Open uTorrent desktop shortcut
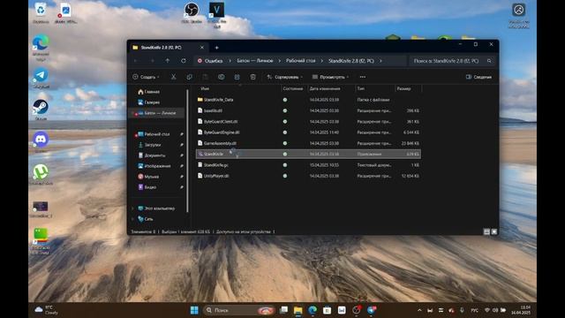This screenshot has height=318, width=565. (x=41, y=174)
